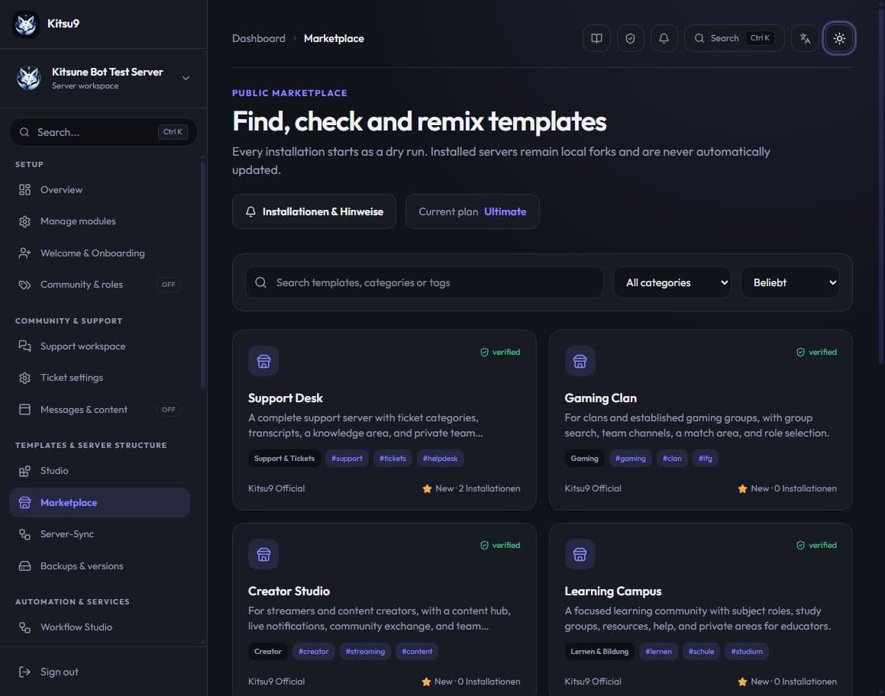Click the language translate icon
This screenshot has width=885, height=696.
(805, 38)
